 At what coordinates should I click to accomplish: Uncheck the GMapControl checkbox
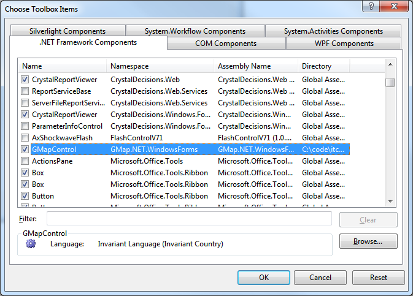tap(25, 150)
